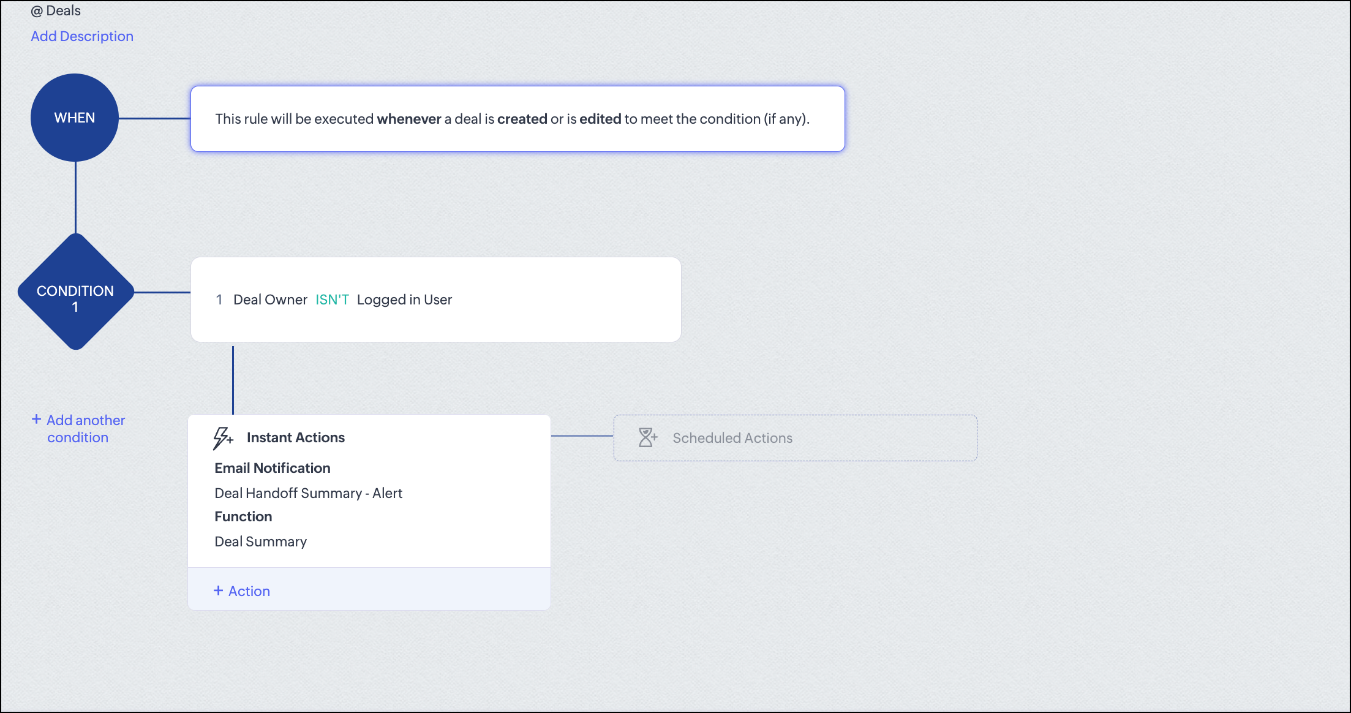
Task: Click Add another condition link
Action: 85,429
